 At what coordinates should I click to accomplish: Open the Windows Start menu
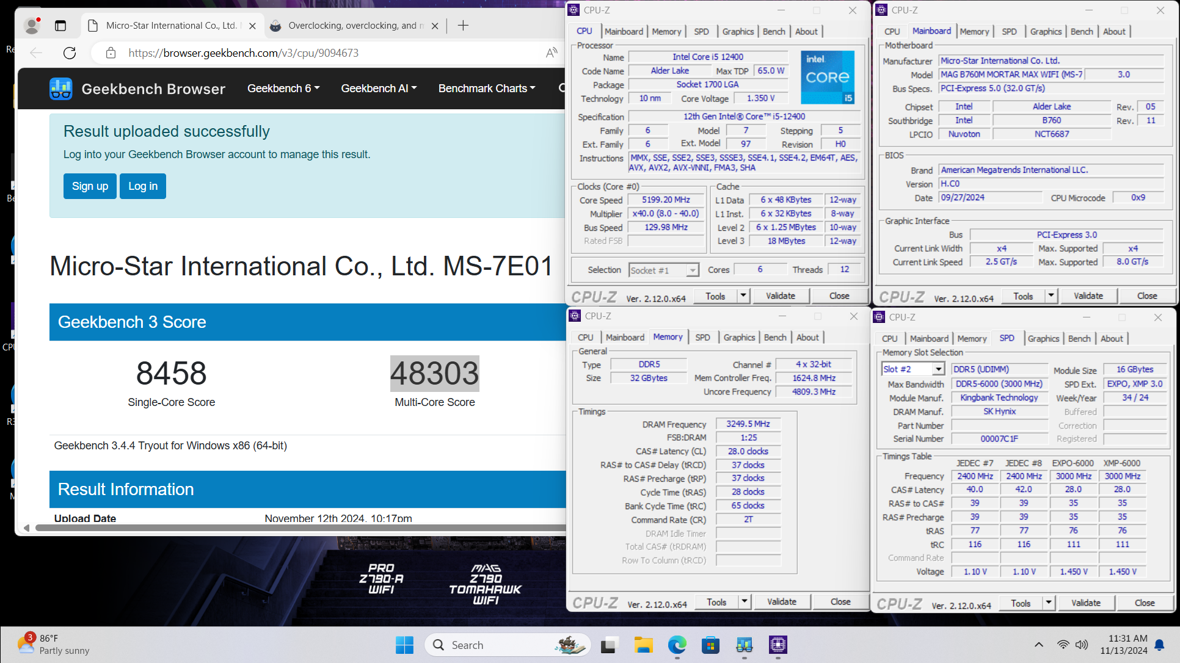[404, 645]
